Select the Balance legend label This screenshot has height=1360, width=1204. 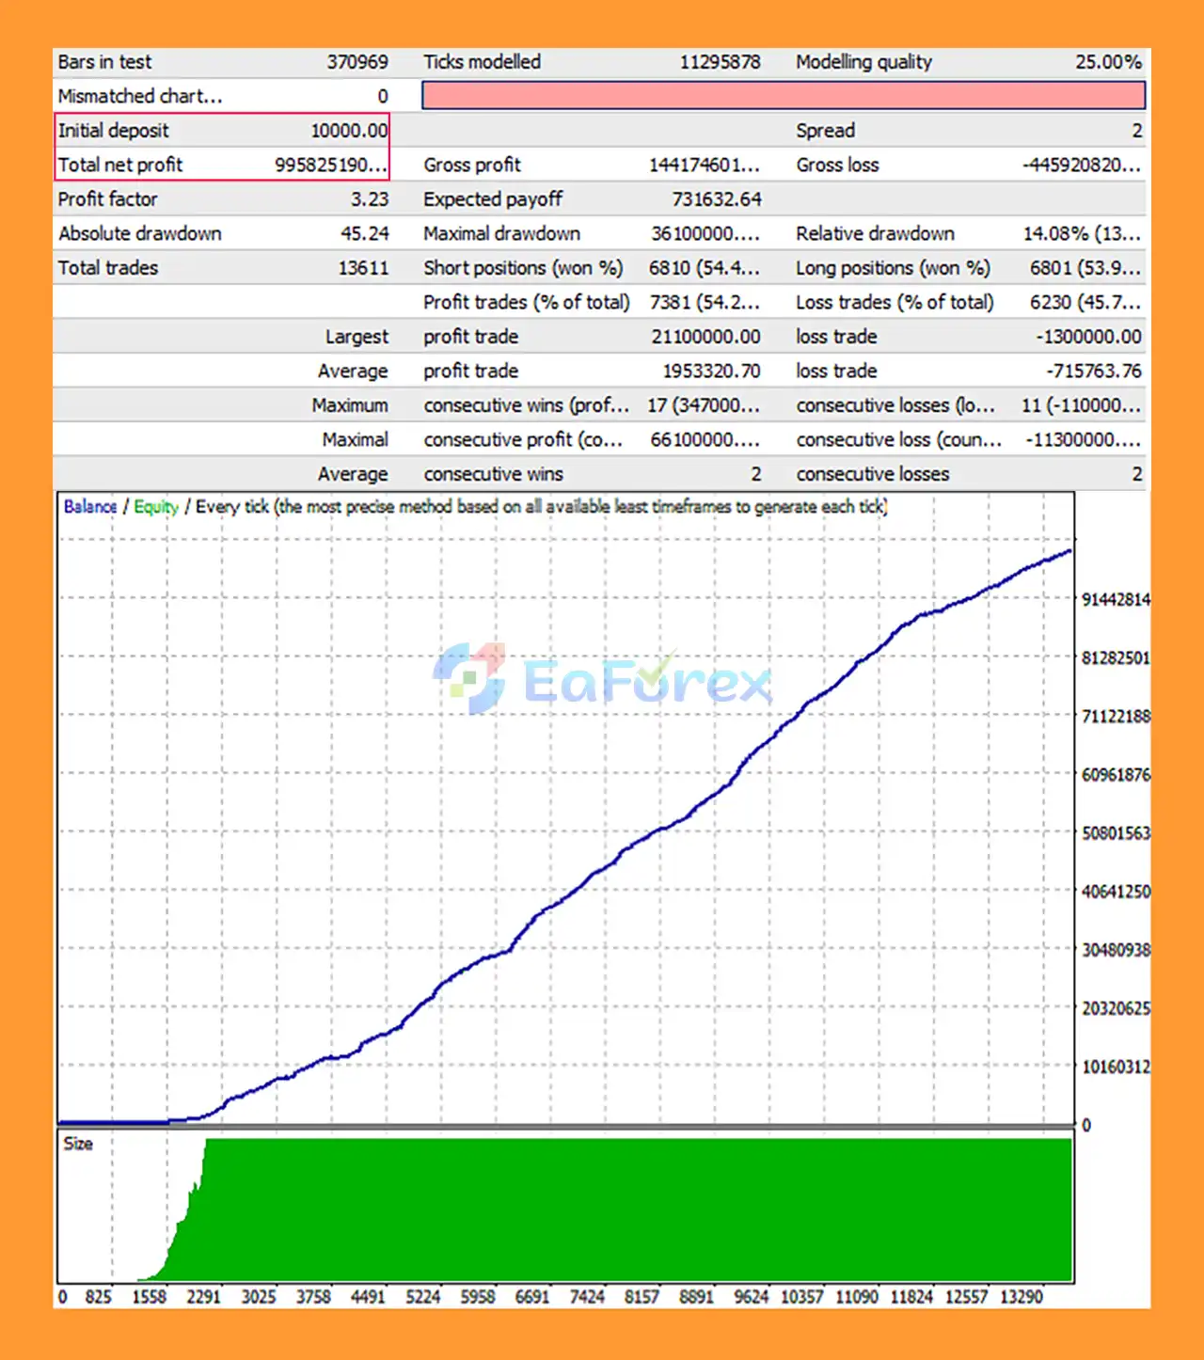[x=90, y=507]
